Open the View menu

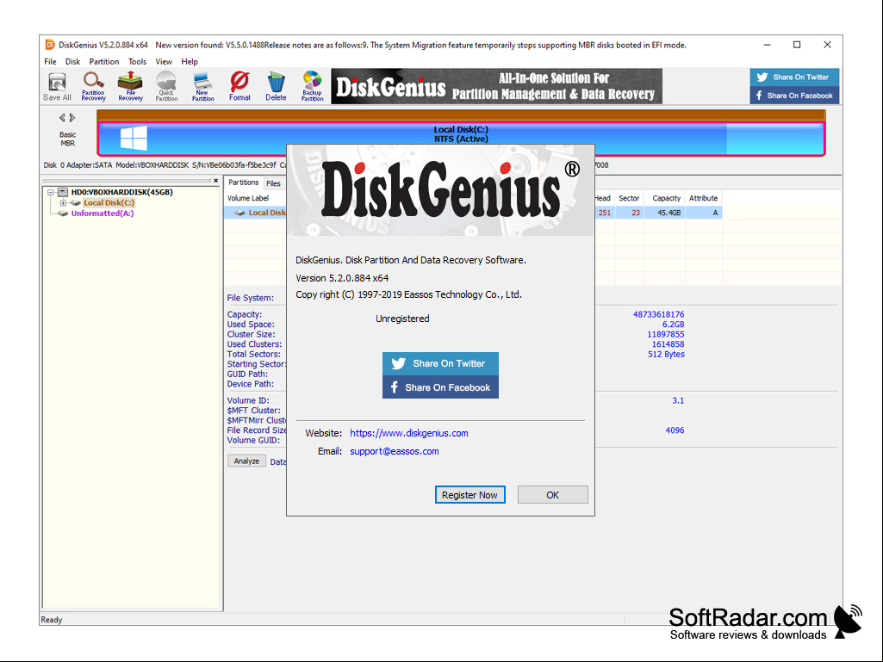(x=164, y=61)
